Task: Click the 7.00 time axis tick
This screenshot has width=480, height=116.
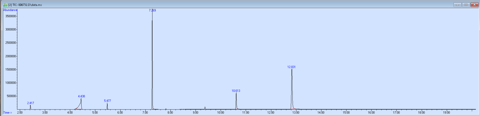Action: [x=145, y=112]
